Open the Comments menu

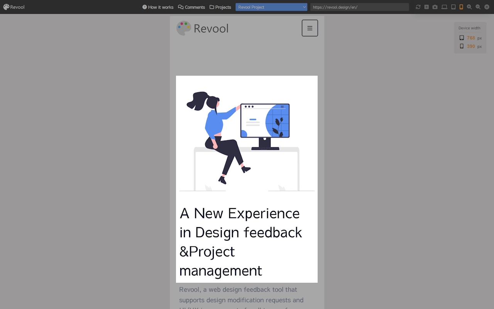[191, 7]
